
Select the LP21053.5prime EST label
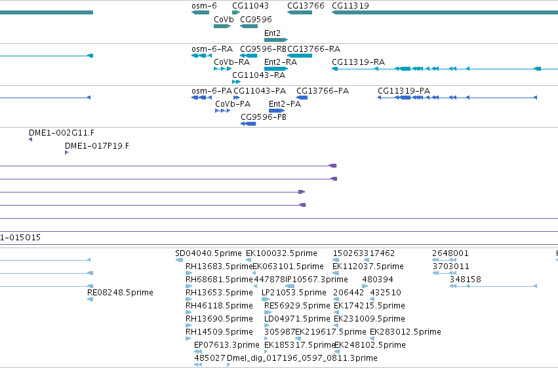[294, 292]
